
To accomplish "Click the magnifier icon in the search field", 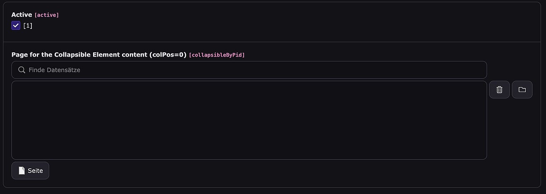I will [22, 70].
